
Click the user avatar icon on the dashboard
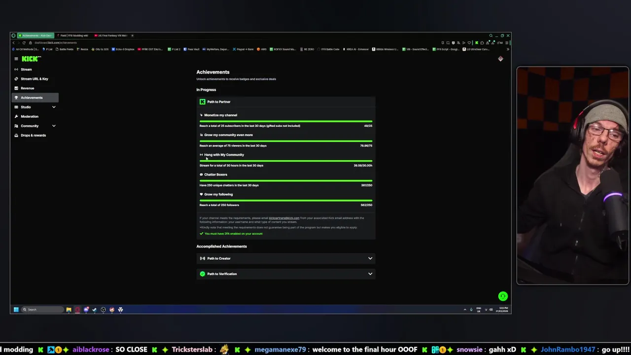pyautogui.click(x=500, y=59)
